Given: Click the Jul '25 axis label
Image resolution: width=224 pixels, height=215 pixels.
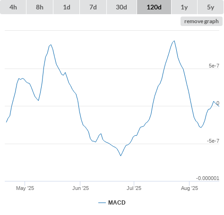Looking at the screenshot, I should (x=134, y=188).
